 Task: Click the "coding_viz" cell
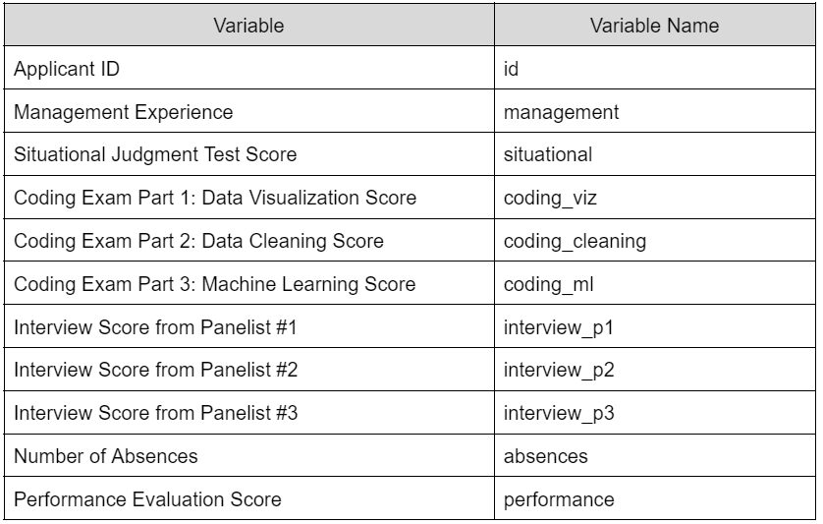[x=550, y=198]
